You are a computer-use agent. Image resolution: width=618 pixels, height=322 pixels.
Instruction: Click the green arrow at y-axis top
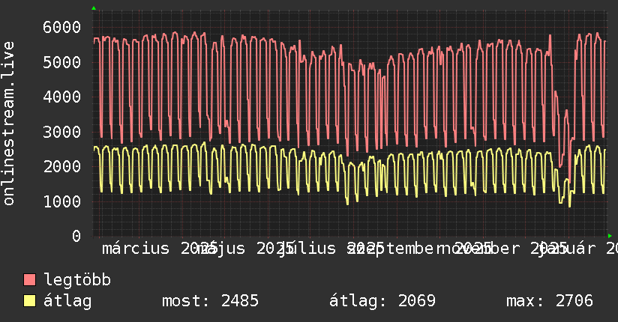click(x=94, y=8)
